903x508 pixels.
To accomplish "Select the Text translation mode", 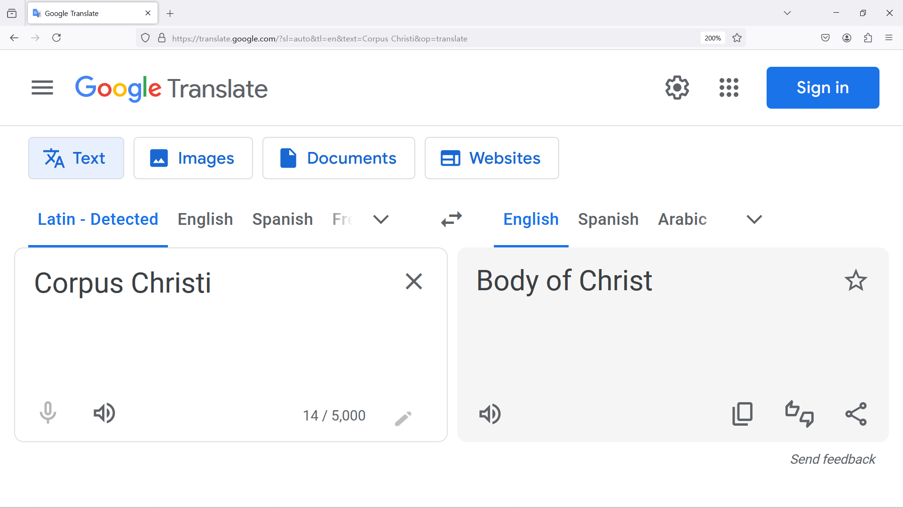I will click(x=76, y=158).
